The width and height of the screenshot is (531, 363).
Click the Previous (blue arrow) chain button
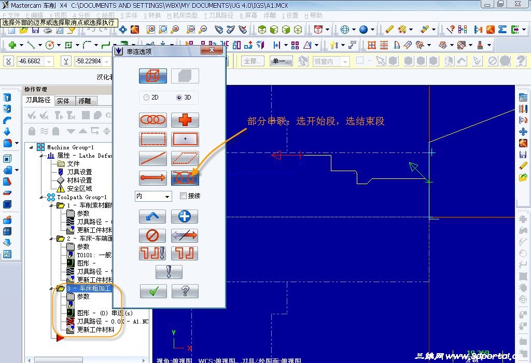click(x=152, y=216)
